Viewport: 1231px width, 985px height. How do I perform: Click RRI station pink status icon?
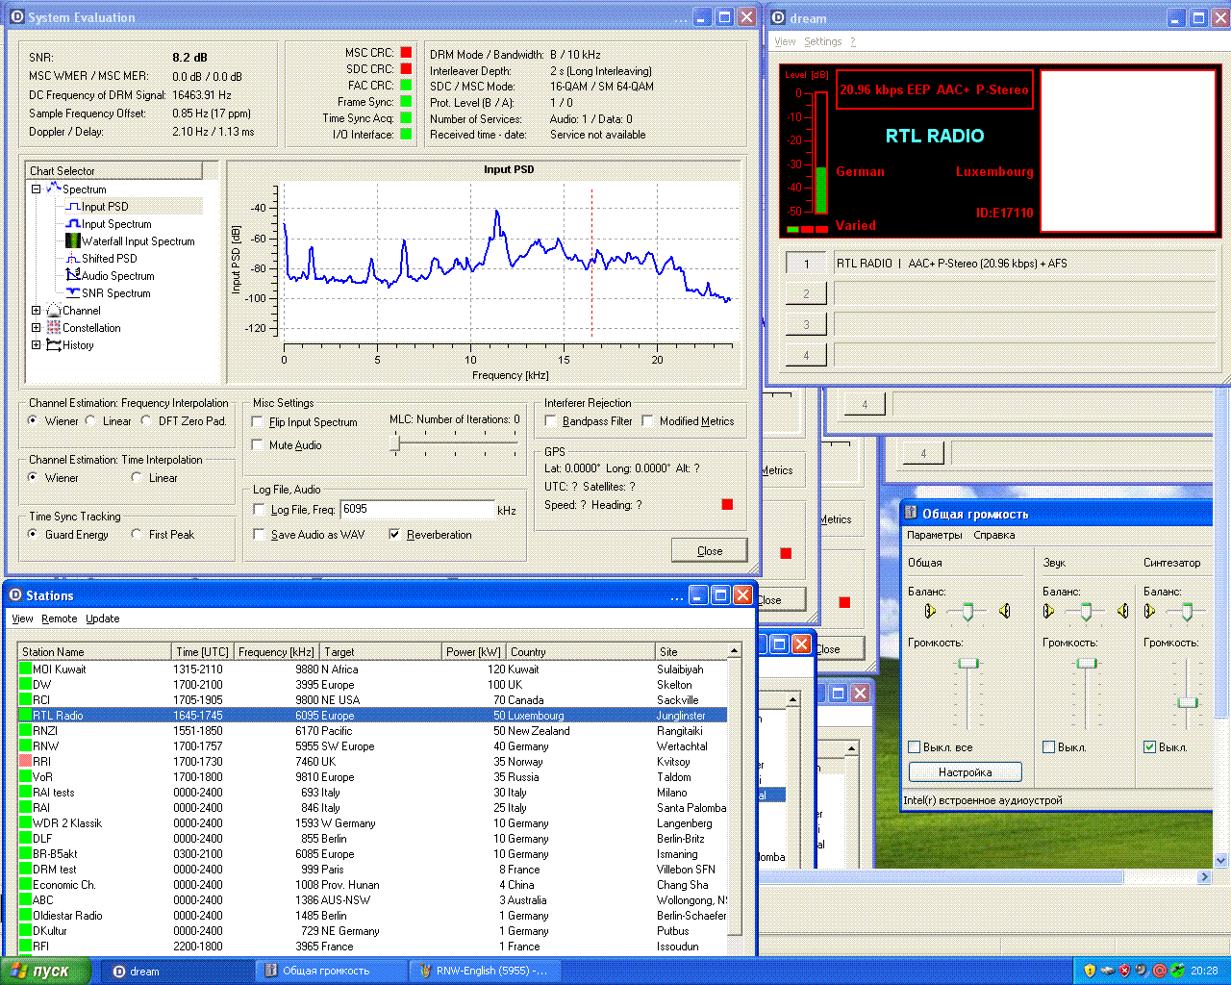point(25,762)
